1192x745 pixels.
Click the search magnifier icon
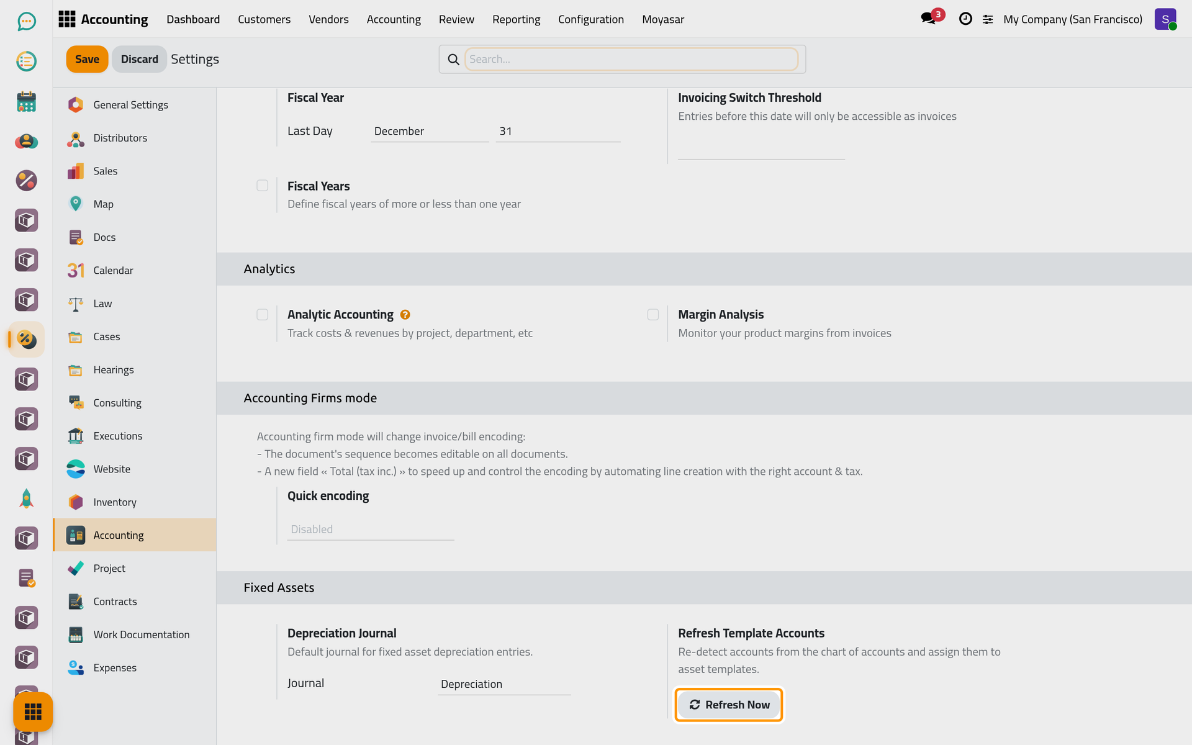click(x=454, y=60)
